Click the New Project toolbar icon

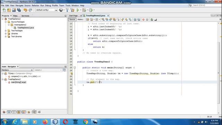tap(9, 10)
